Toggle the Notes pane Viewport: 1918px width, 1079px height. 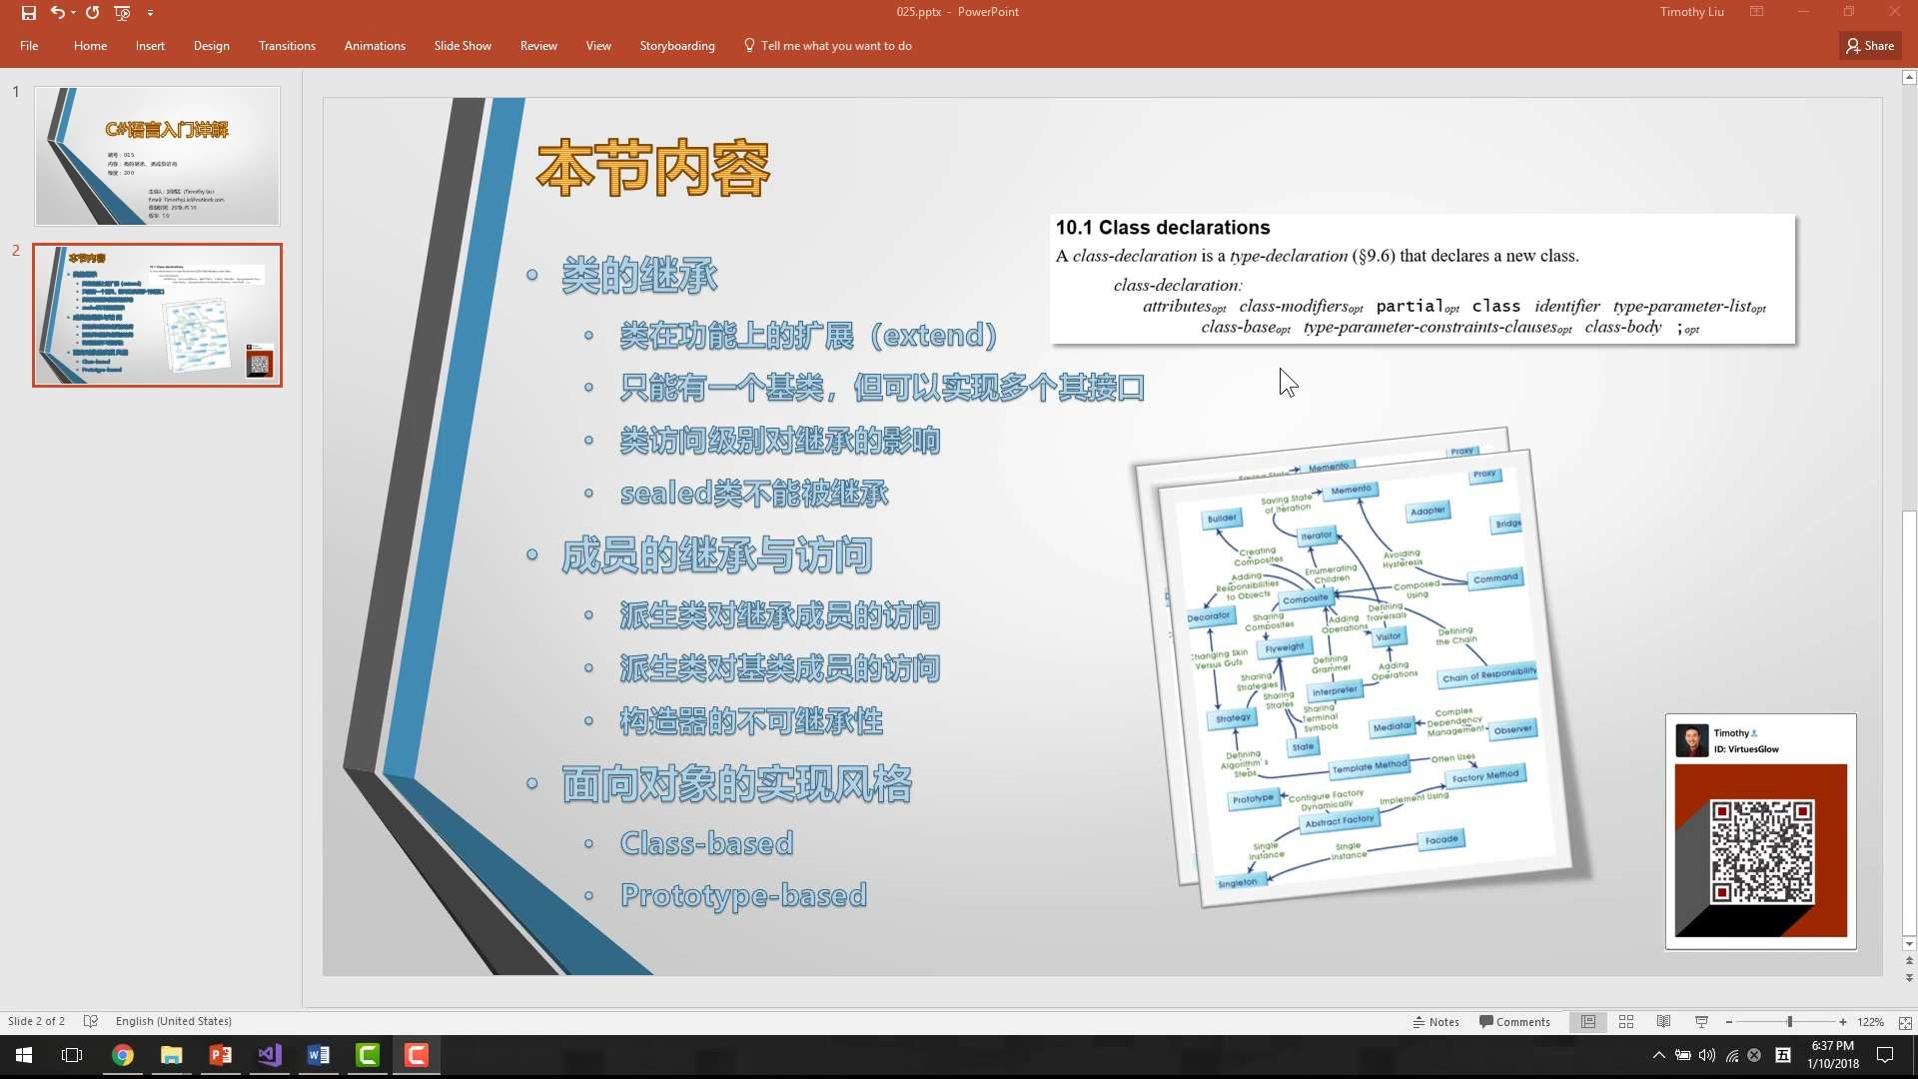click(1436, 1022)
